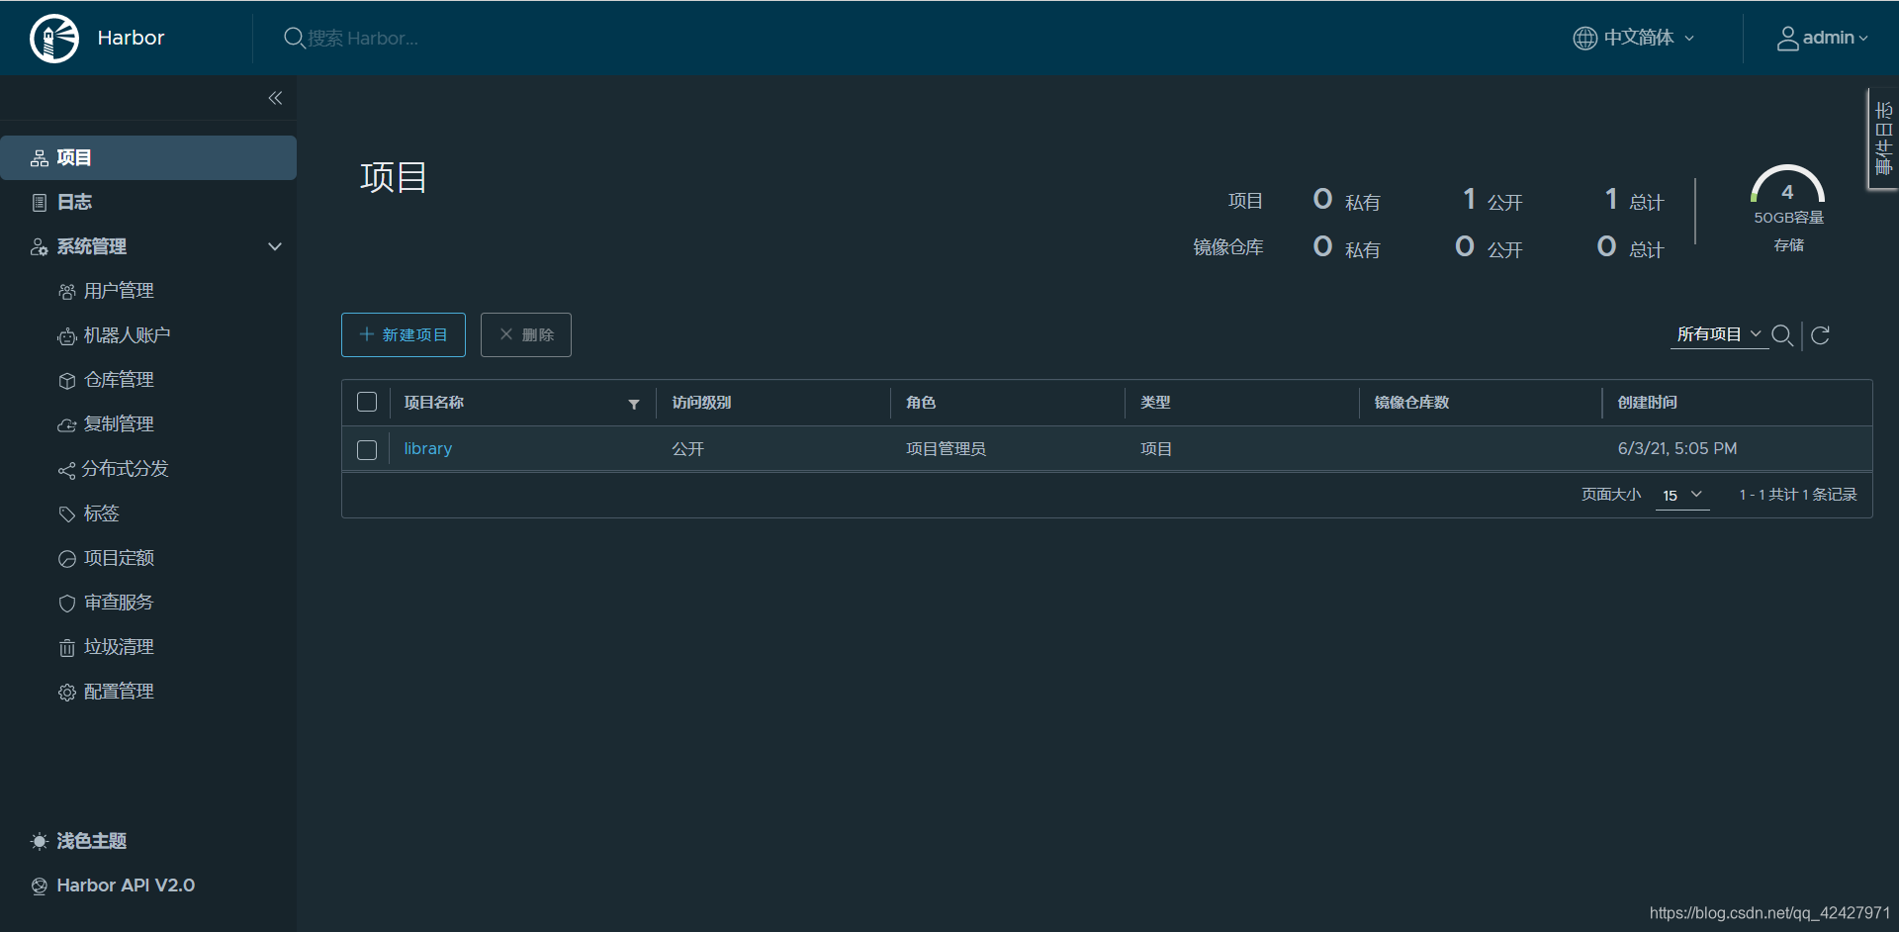The height and width of the screenshot is (932, 1899).
Task: Sort by 角色 column header
Action: [x=920, y=403]
